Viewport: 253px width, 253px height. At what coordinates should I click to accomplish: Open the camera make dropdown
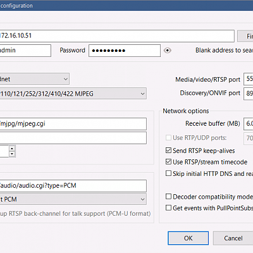click(x=34, y=79)
